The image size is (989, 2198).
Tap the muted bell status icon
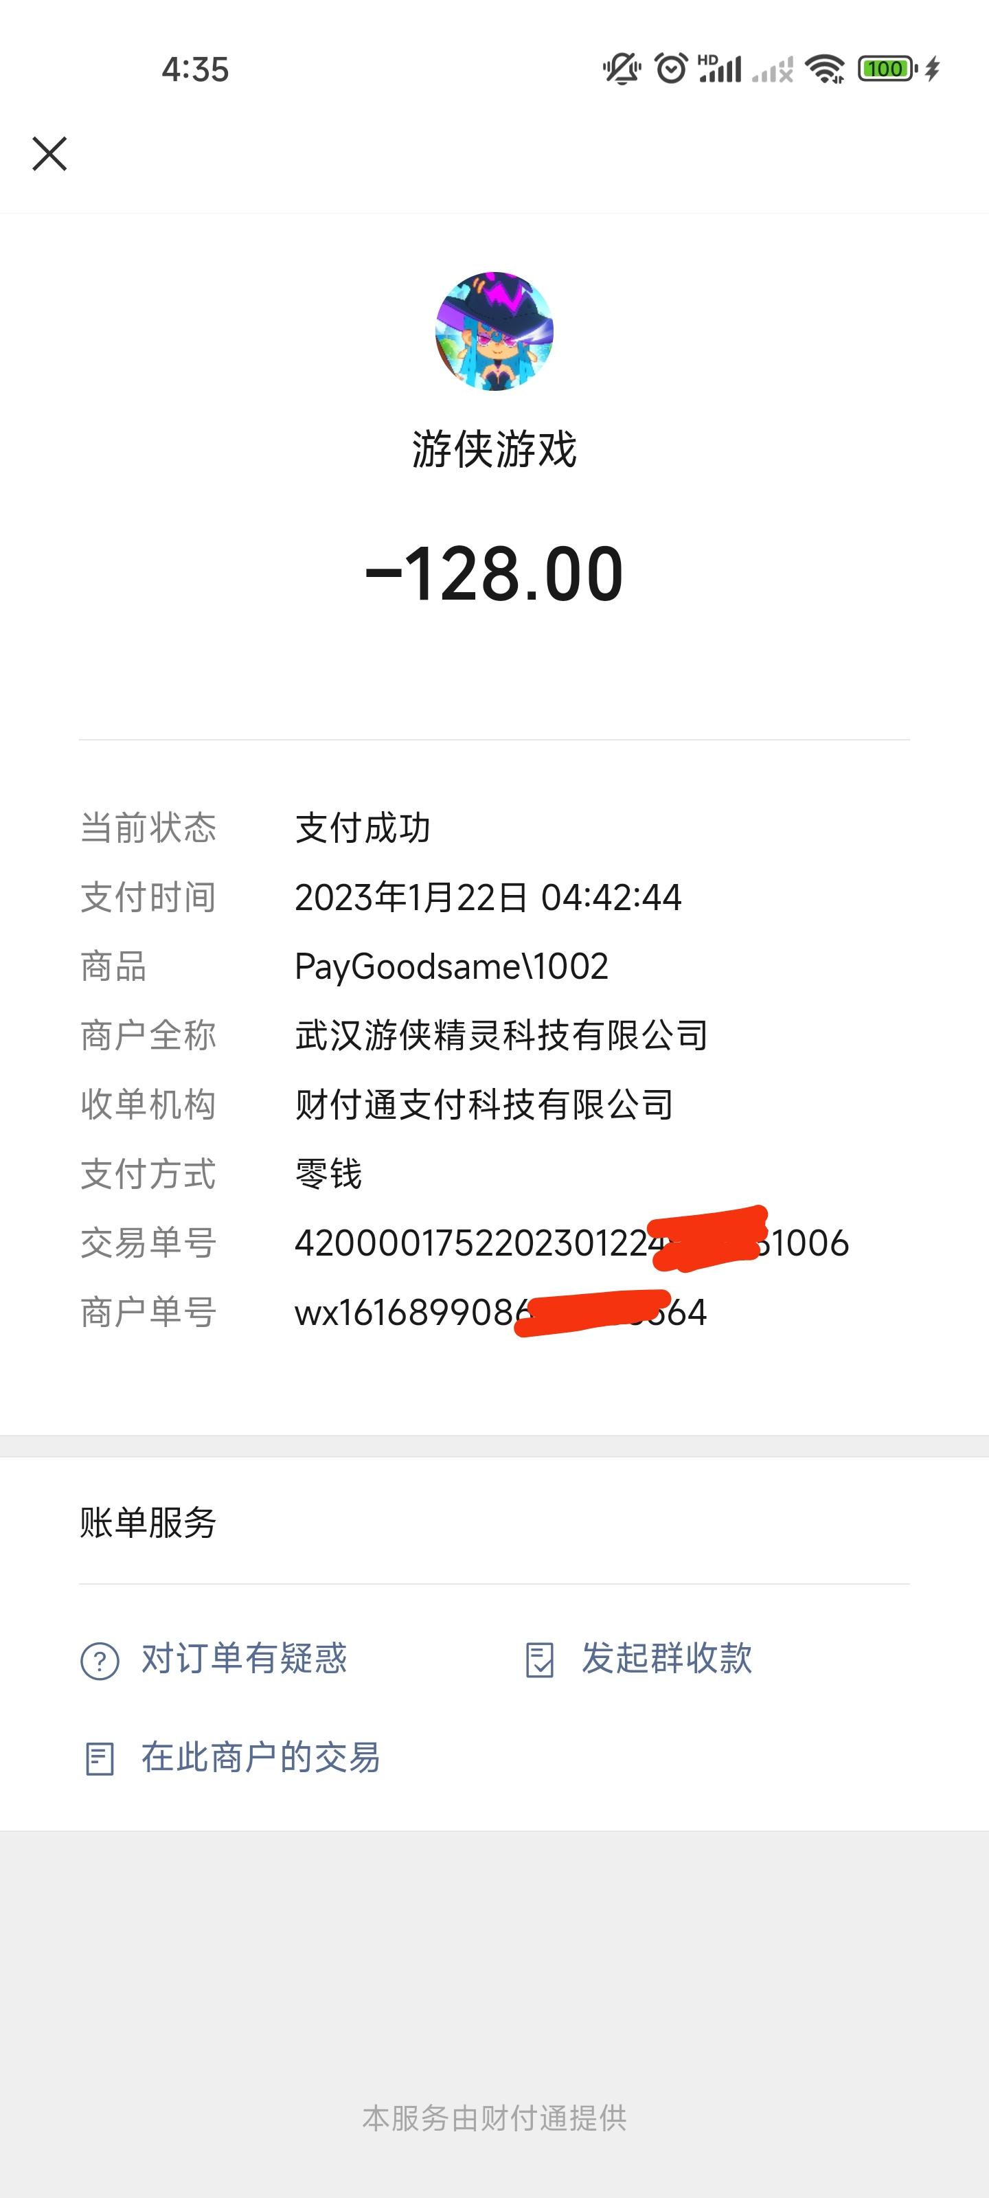tap(622, 69)
